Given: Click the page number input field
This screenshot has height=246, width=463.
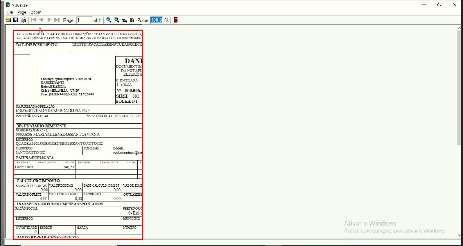Looking at the screenshot, I should pos(84,20).
